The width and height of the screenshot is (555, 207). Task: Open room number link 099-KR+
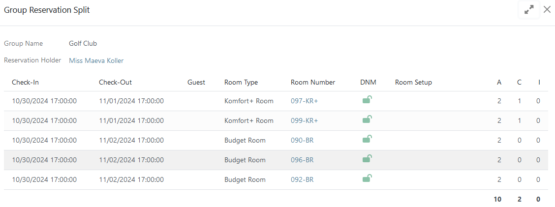click(304, 120)
